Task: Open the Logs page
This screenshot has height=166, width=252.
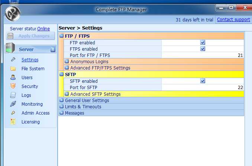Action: tap(26, 95)
